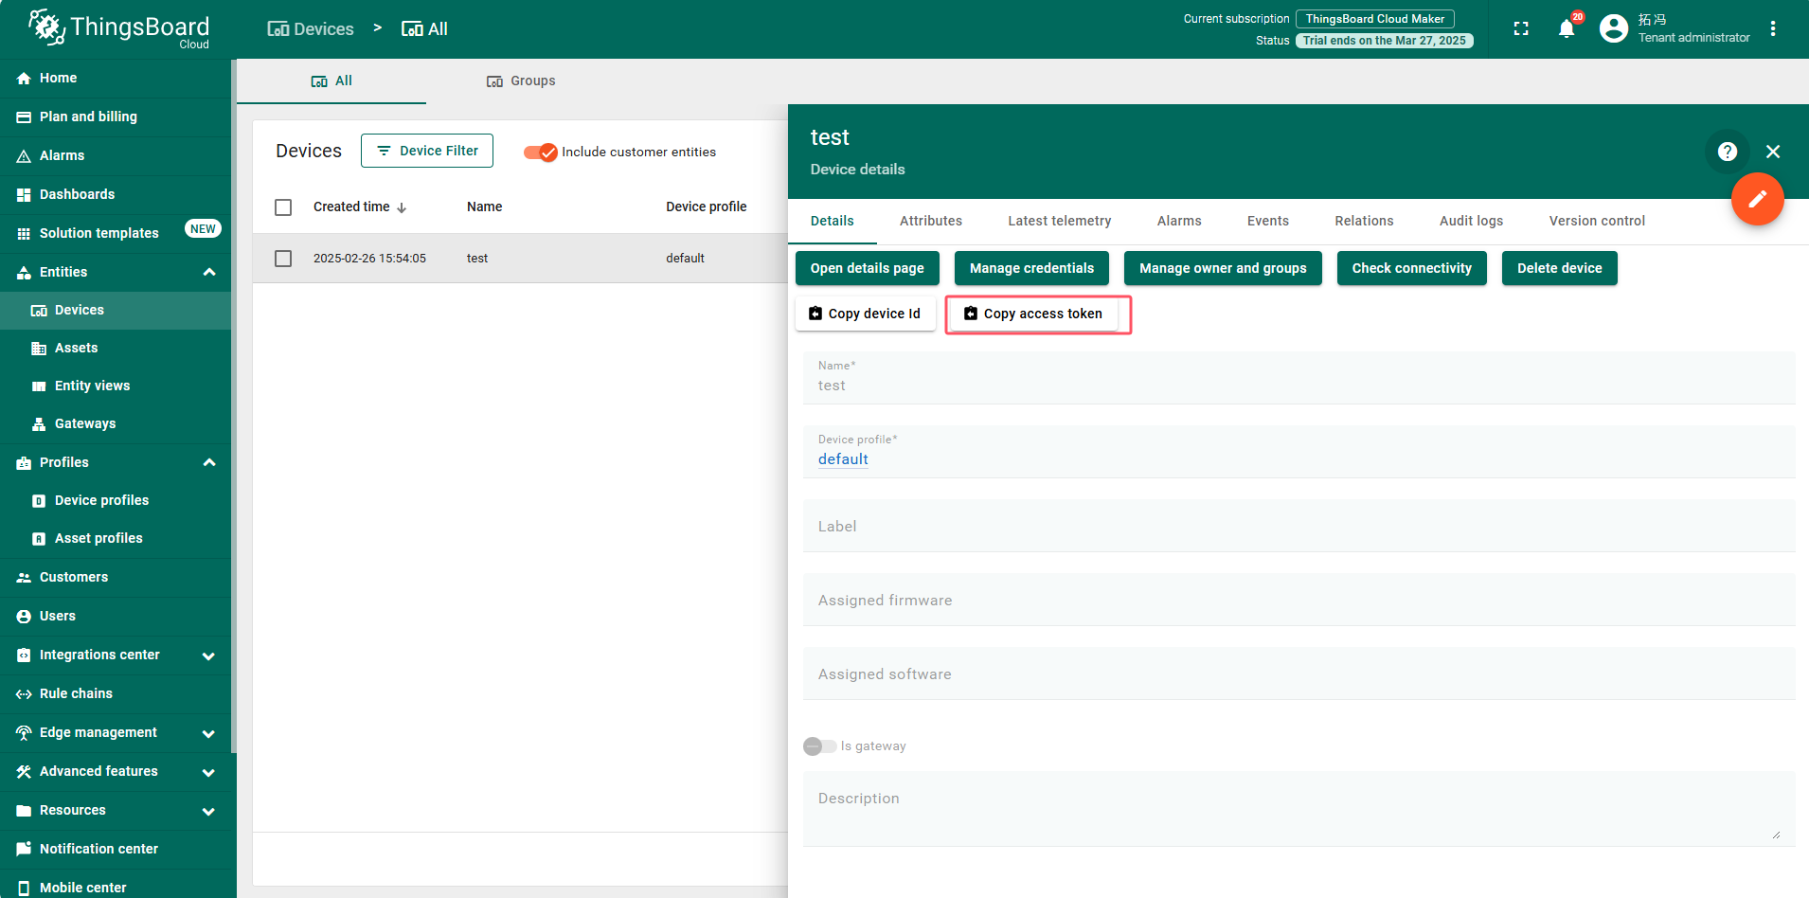Select the All devices tab

click(331, 81)
